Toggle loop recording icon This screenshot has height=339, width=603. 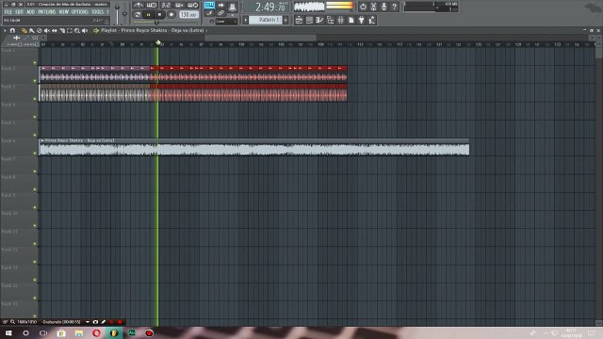pos(192,5)
